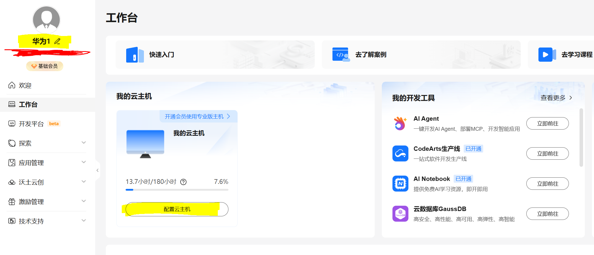Click the 配置云主机 button
Screen dimensions: 594x255
(x=177, y=209)
